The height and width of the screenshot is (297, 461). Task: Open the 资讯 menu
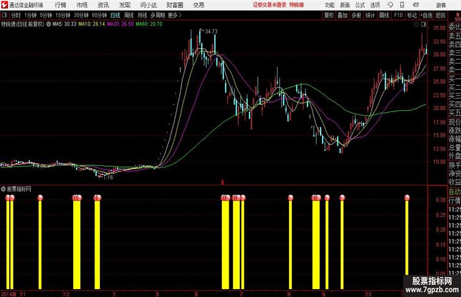(x=103, y=5)
